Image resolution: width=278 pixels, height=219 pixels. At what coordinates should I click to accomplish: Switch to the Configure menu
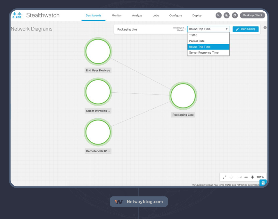click(176, 15)
